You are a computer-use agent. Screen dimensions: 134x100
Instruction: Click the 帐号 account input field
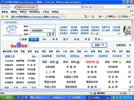(43, 26)
